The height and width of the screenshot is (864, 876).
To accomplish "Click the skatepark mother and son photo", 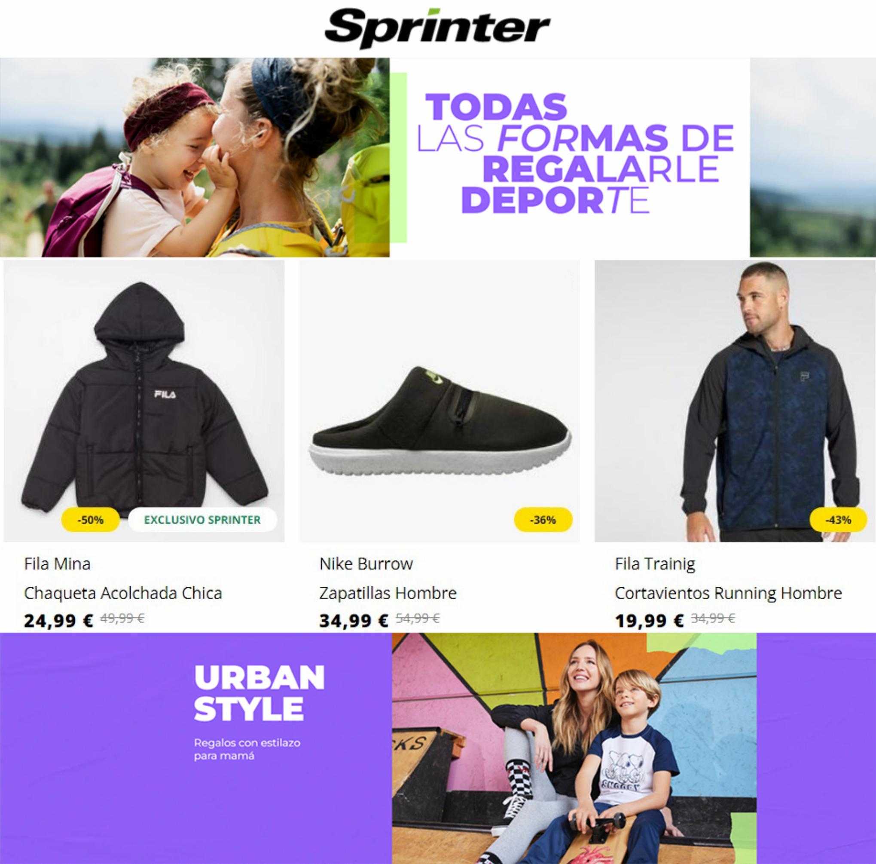I will (574, 748).
